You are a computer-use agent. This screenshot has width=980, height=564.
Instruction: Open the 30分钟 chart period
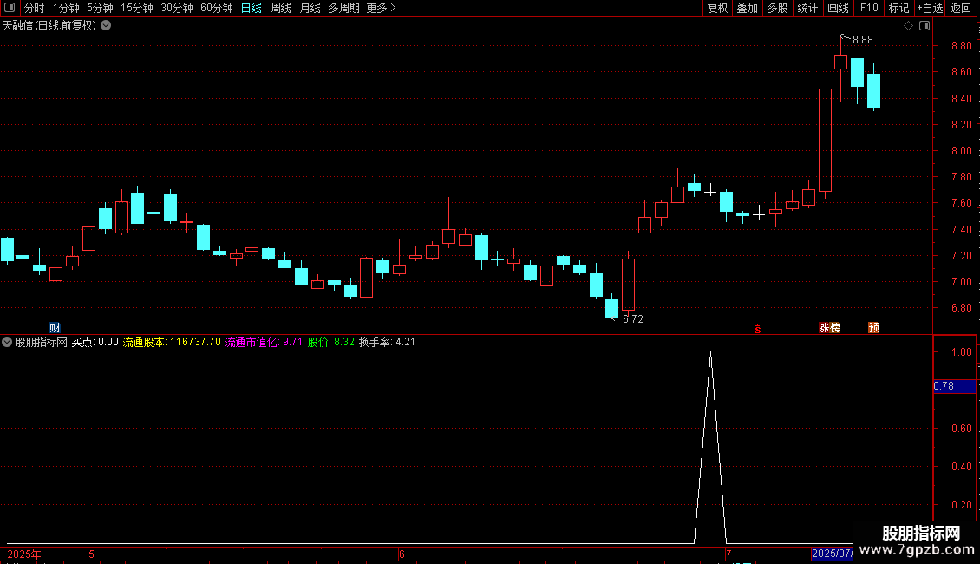pyautogui.click(x=177, y=8)
